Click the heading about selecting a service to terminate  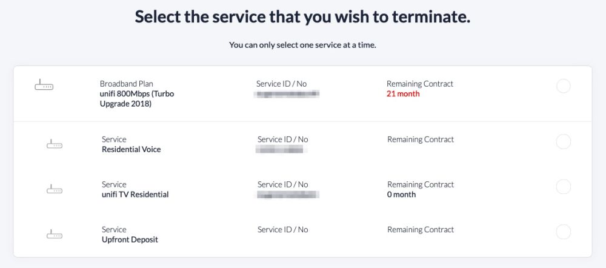(x=302, y=16)
